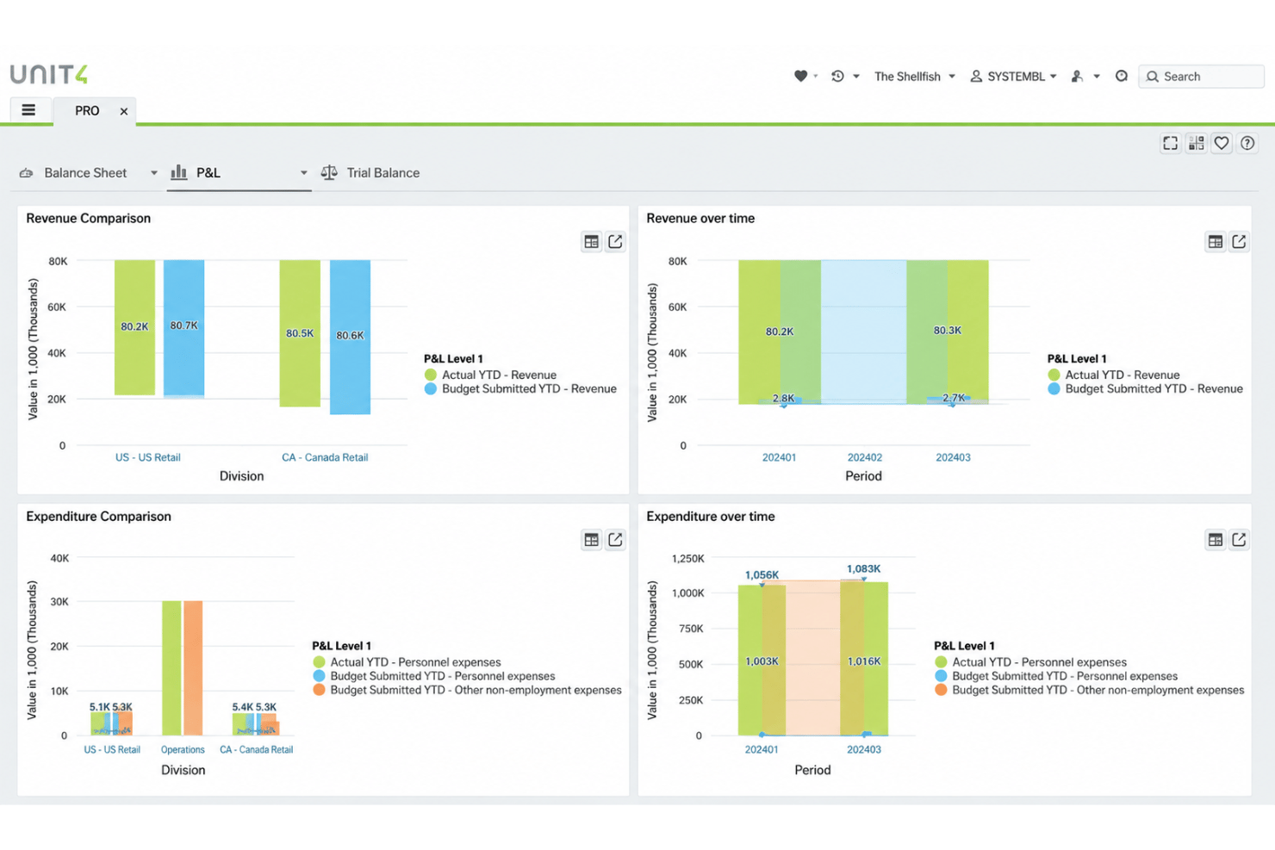1275x850 pixels.
Task: Show table view for Revenue Comparison
Action: 591,242
